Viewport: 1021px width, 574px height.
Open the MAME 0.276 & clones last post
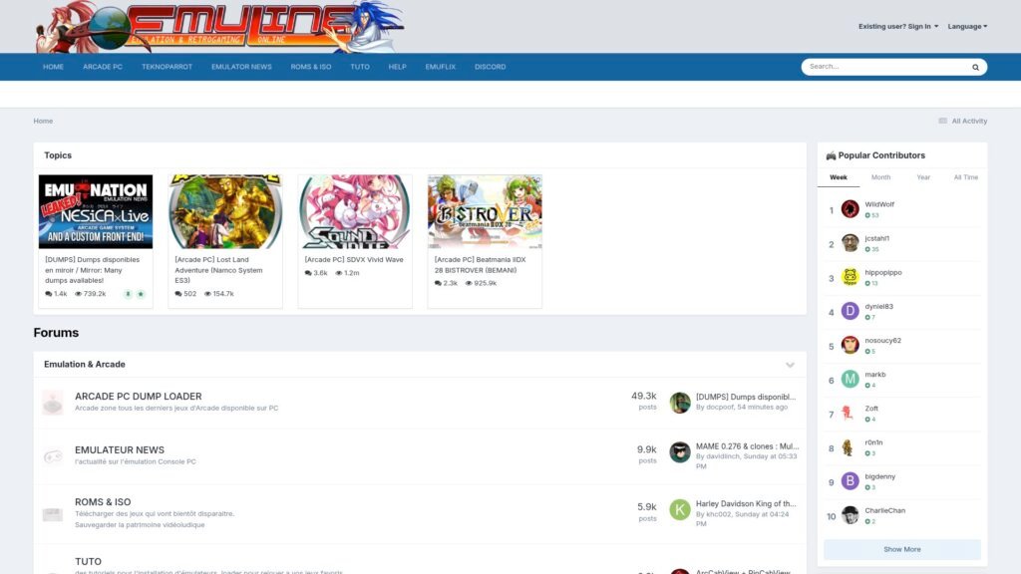pyautogui.click(x=747, y=446)
